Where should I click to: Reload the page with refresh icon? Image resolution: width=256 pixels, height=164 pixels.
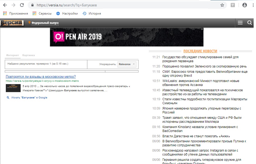(22, 5)
